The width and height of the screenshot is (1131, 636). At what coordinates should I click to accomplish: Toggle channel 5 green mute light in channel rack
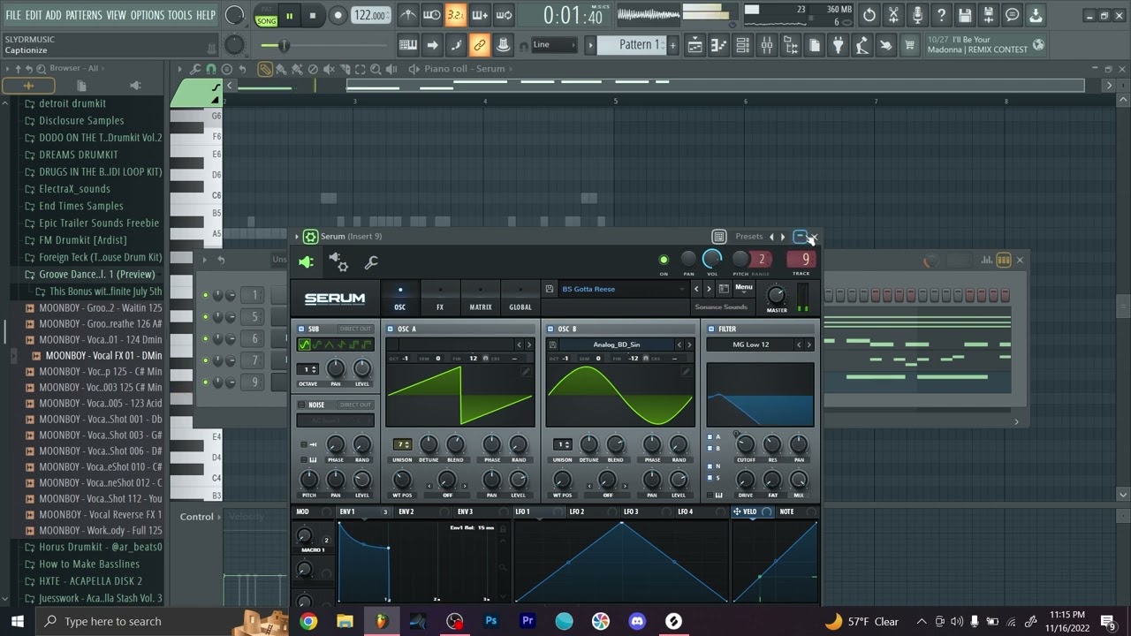[206, 317]
